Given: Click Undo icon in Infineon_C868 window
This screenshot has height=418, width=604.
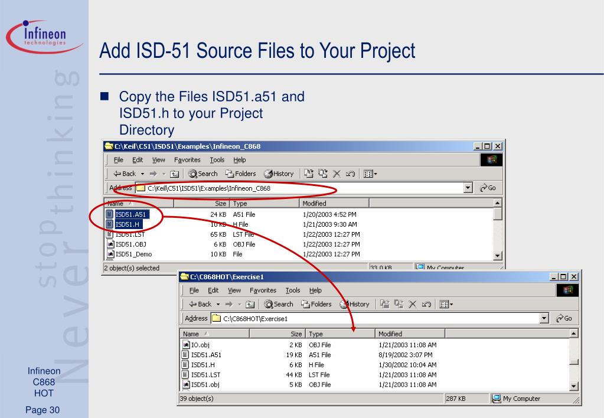Looking at the screenshot, I should pos(350,174).
